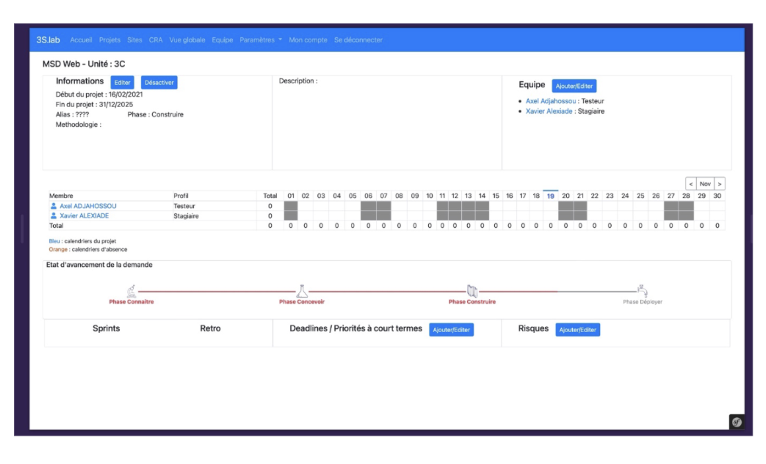Viewport: 766px width, 464px height.
Task: Select day 30 column header
Action: 717,196
